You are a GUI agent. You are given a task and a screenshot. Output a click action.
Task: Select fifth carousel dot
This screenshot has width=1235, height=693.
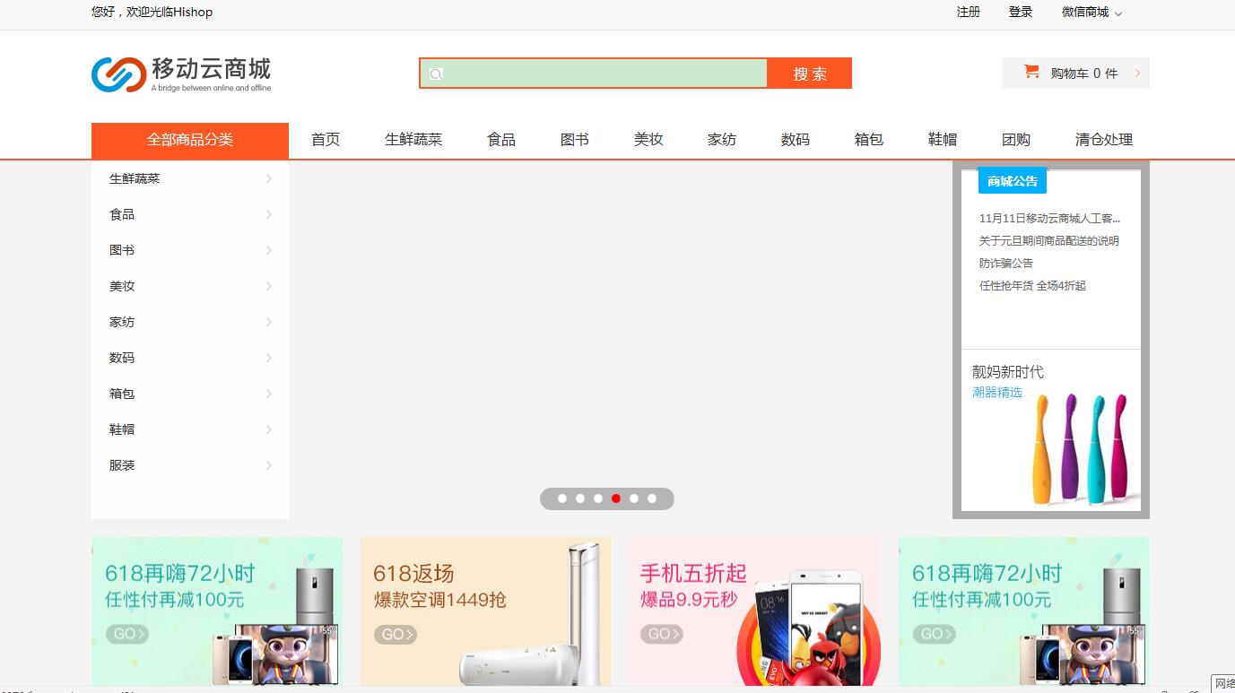coord(634,498)
